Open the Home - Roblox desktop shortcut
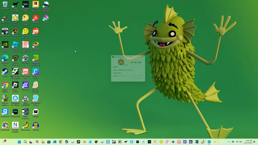 (15, 87)
